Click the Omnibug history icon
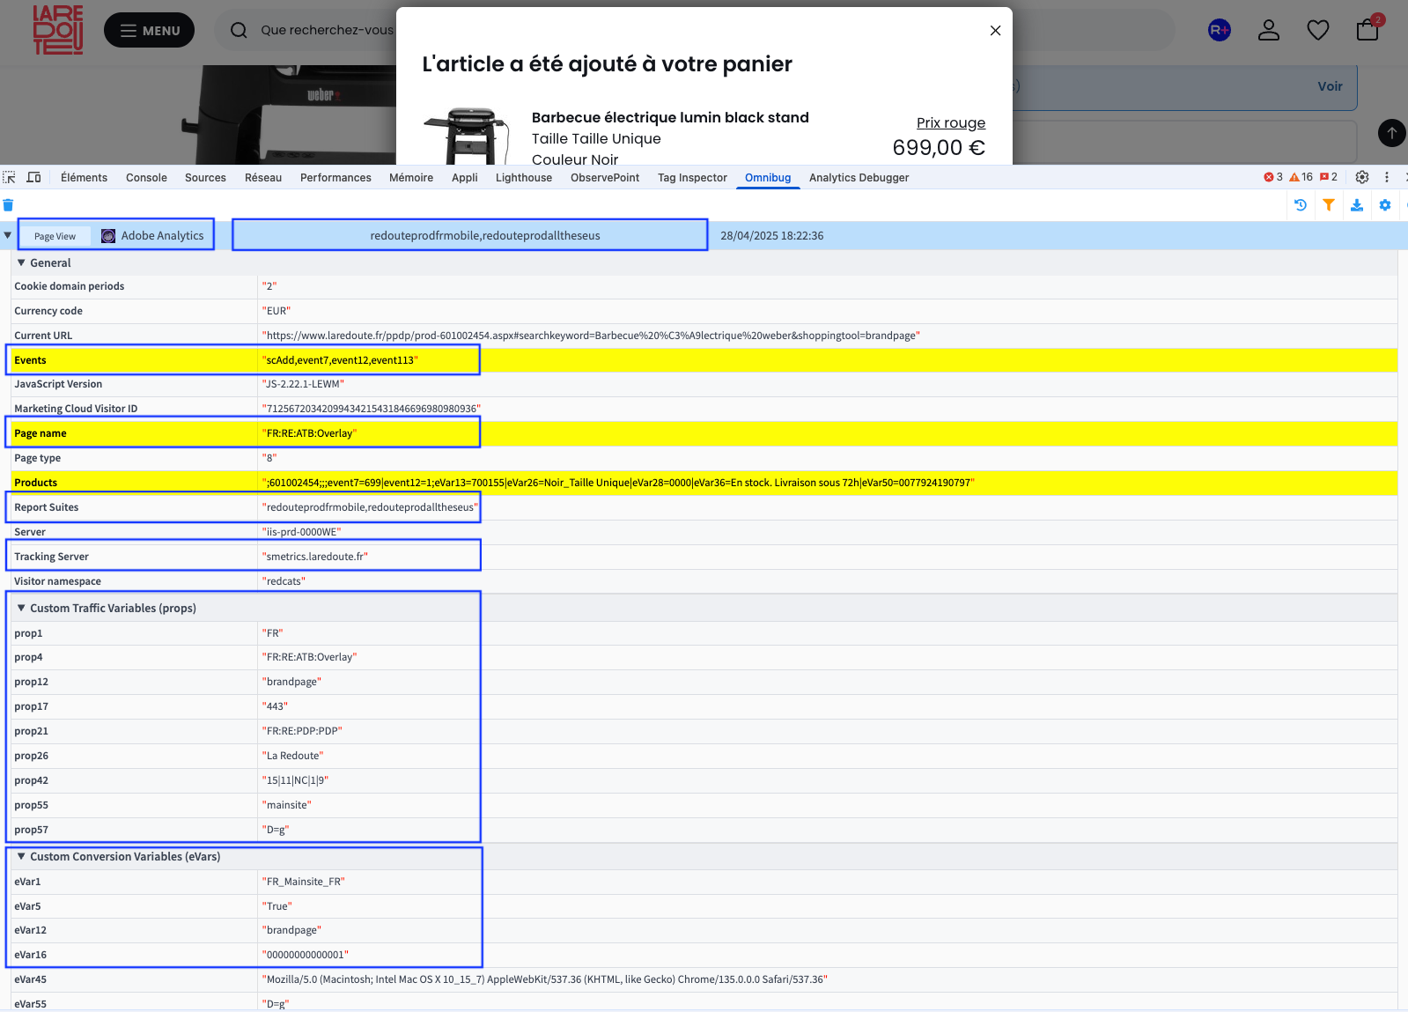This screenshot has width=1408, height=1012. [x=1301, y=205]
